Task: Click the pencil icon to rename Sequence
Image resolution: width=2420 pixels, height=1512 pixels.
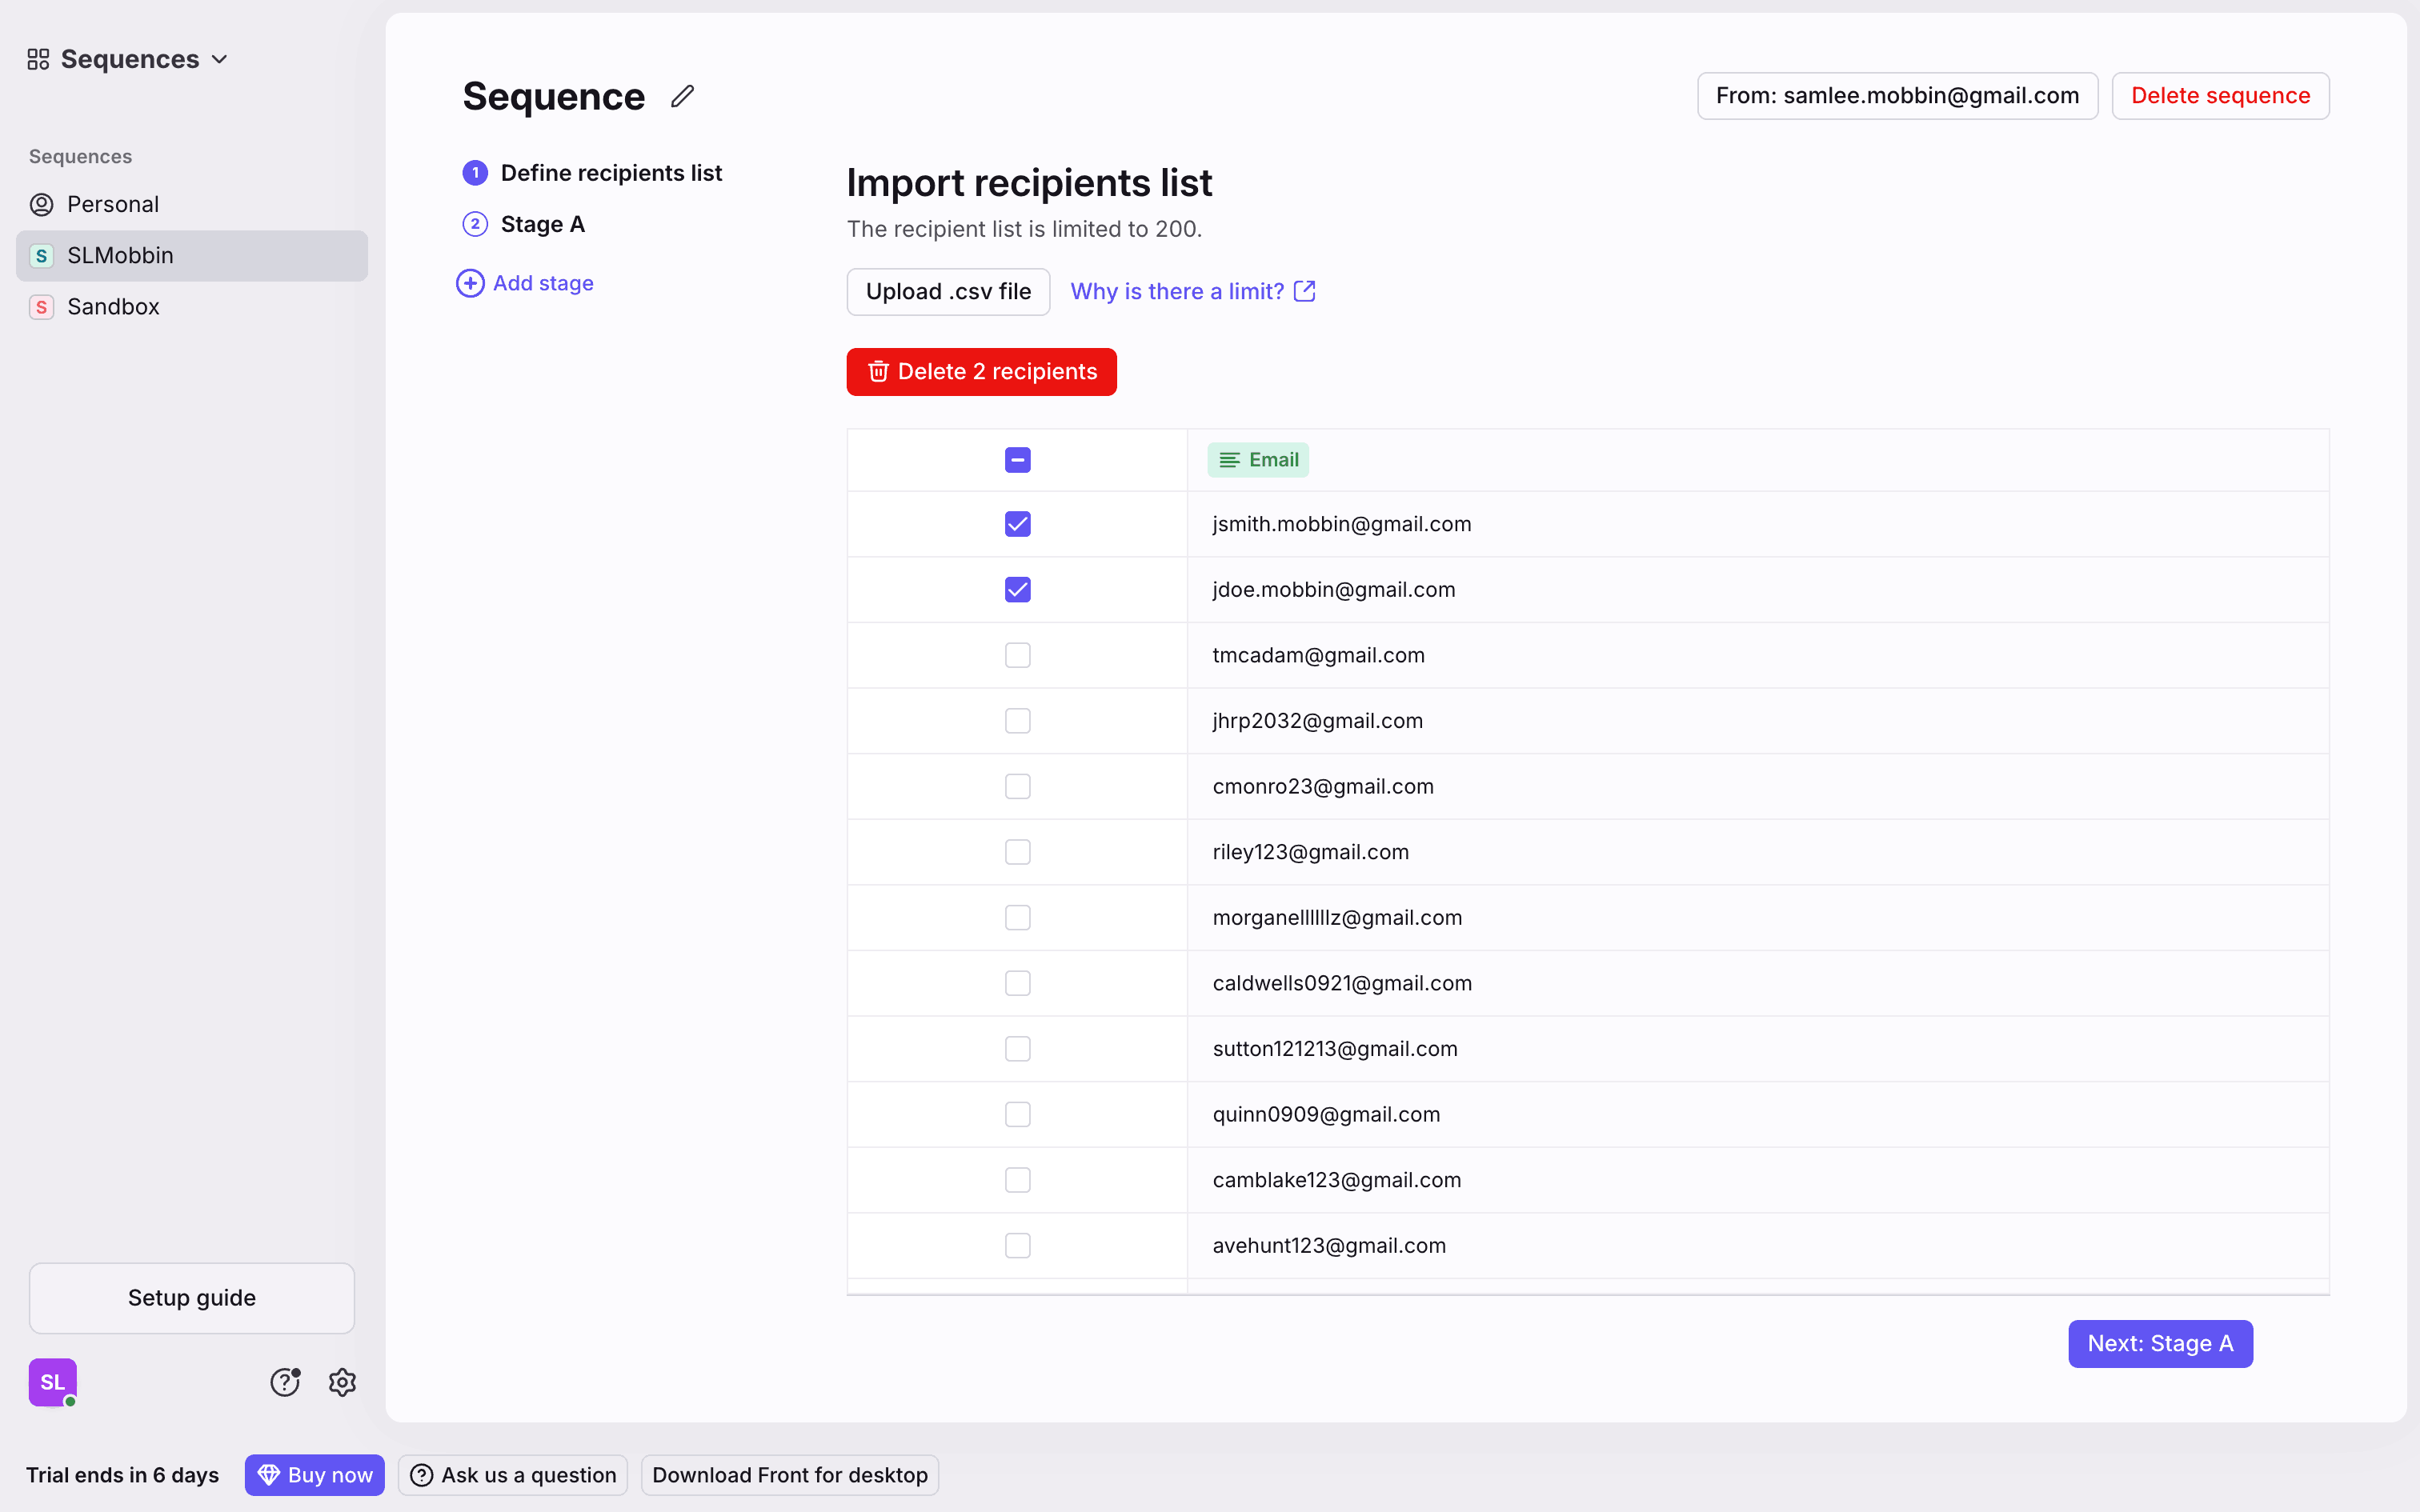Action: click(x=682, y=96)
